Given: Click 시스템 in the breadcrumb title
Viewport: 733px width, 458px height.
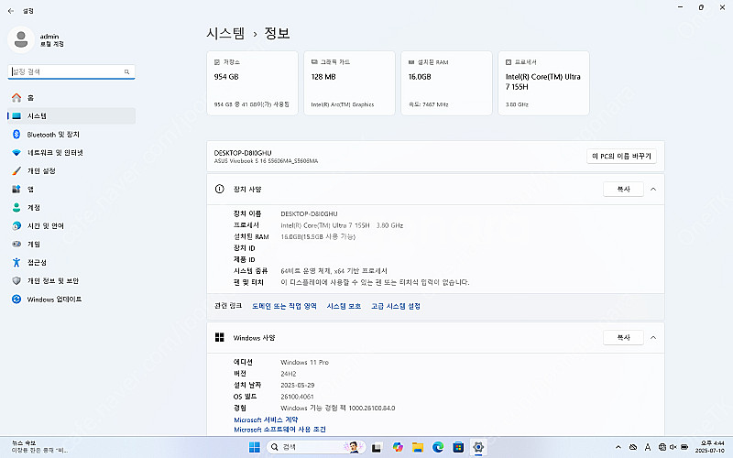Looking at the screenshot, I should [x=225, y=33].
